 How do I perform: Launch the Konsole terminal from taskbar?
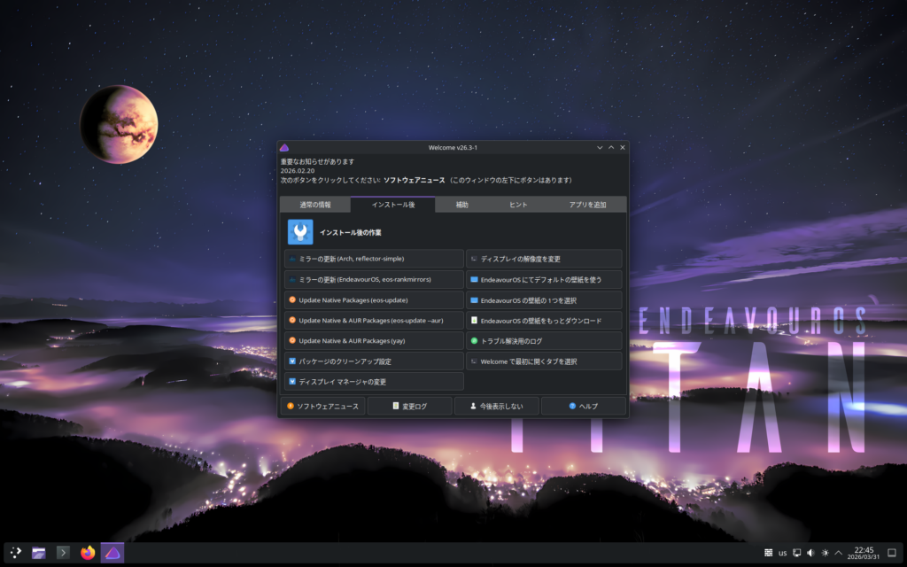[63, 553]
